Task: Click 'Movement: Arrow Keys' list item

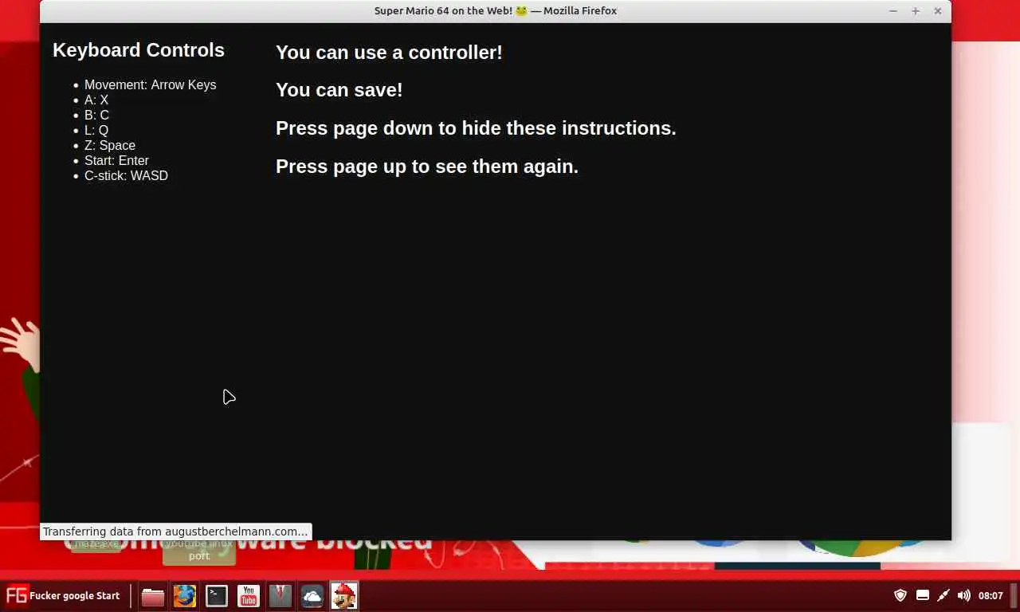Action: click(150, 84)
